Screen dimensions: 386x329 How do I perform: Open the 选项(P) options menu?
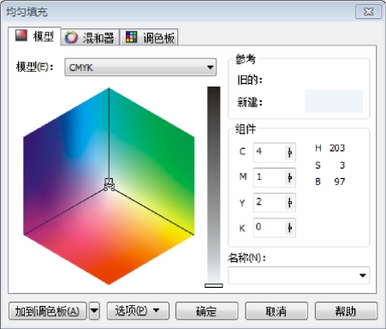coord(138,310)
